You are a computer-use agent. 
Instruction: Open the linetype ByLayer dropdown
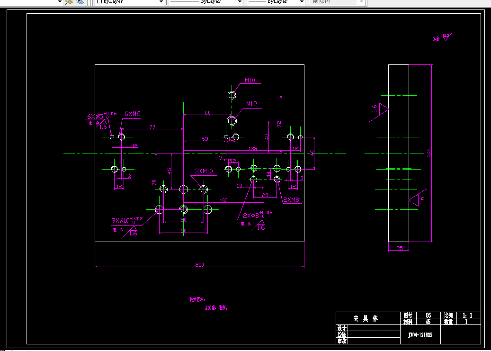(x=240, y=2)
